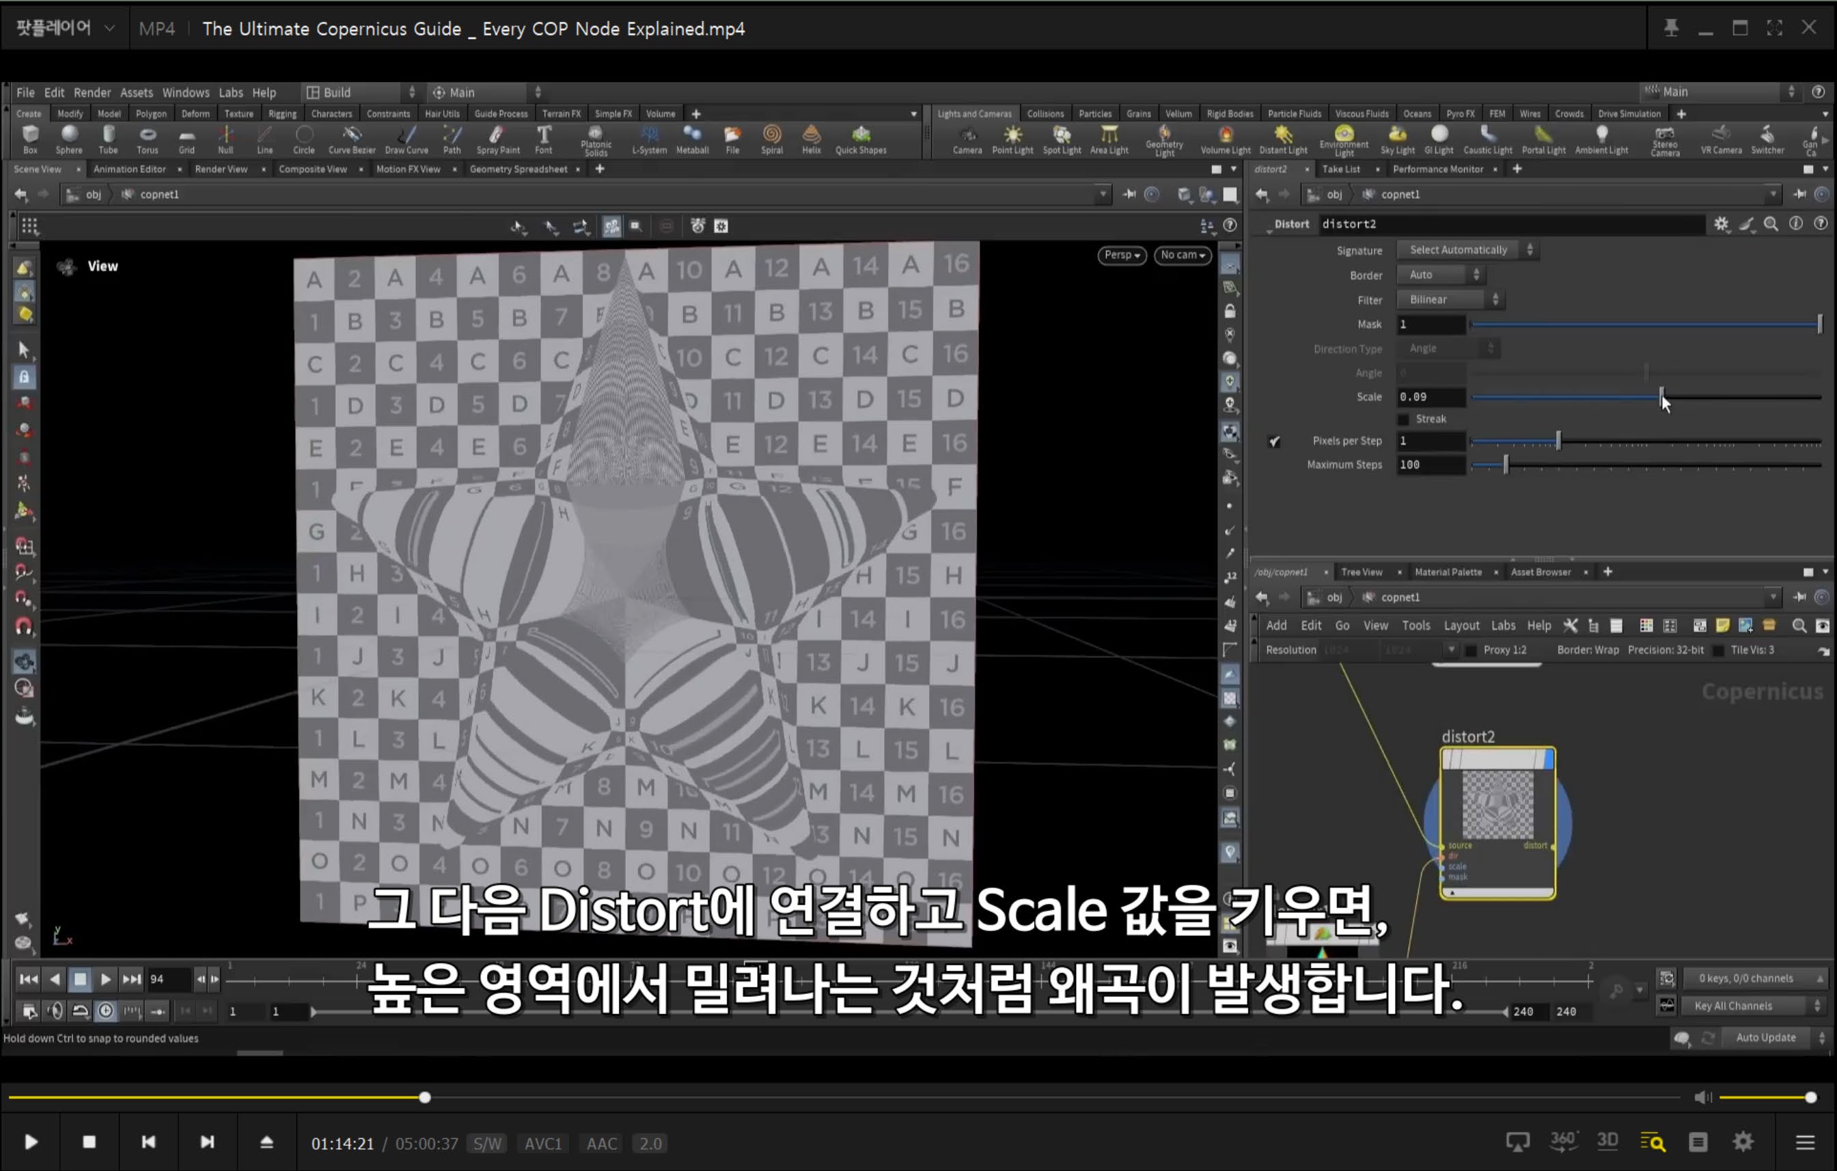Open the Persp viewport menu
The image size is (1837, 1171).
point(1122,256)
